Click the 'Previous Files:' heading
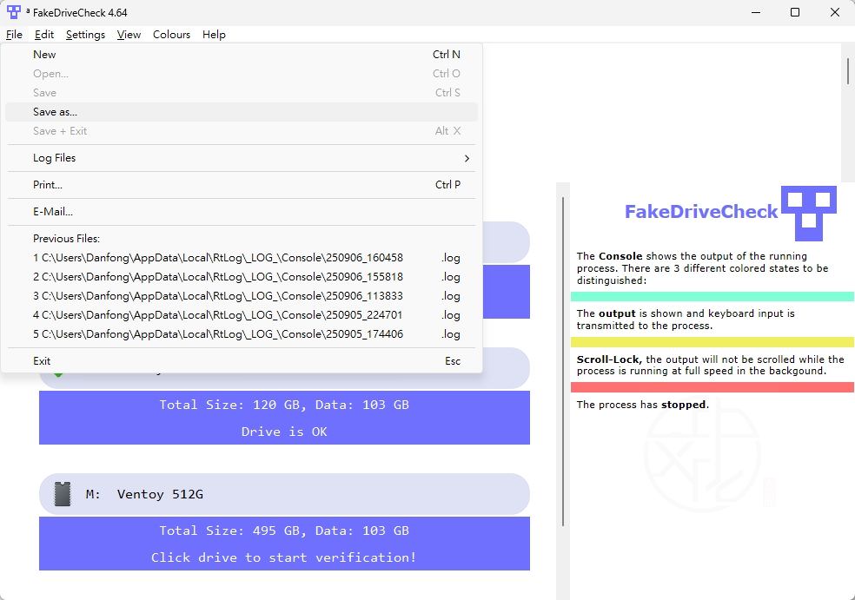The image size is (855, 600). click(x=66, y=239)
